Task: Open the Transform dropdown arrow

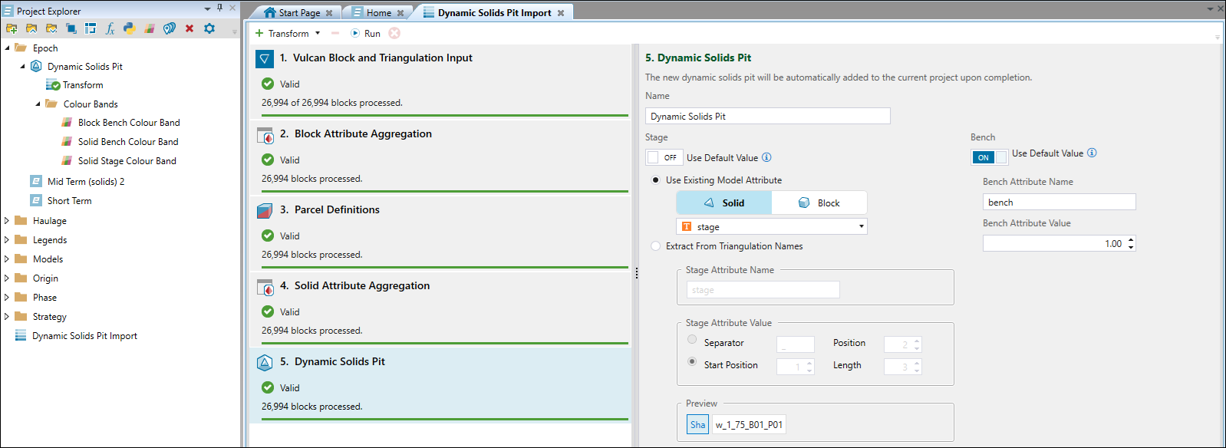Action: pos(318,33)
